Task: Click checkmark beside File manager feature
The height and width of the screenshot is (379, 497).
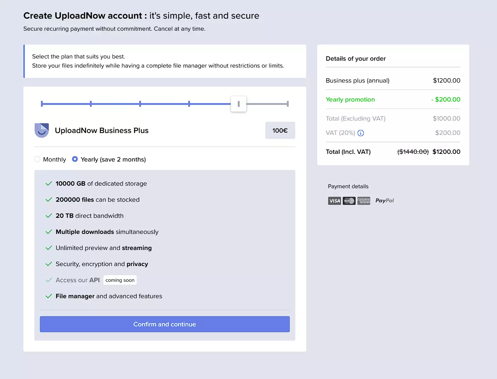Action: point(49,296)
